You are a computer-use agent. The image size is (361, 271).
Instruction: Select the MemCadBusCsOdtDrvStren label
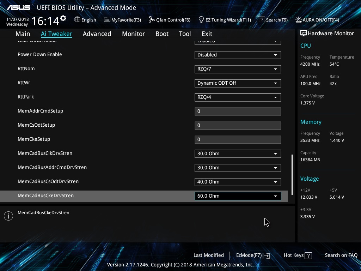tap(48, 181)
